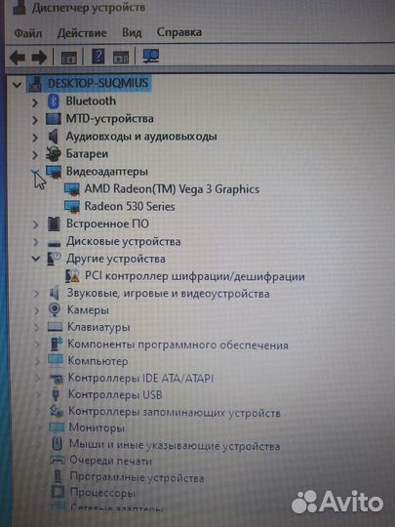
Task: Select the Очереди печати row
Action: (x=110, y=461)
